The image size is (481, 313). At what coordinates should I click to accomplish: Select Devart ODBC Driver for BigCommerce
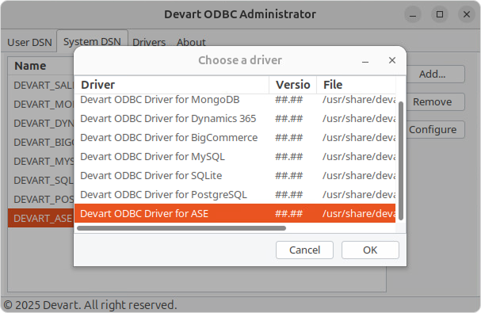pos(235,137)
